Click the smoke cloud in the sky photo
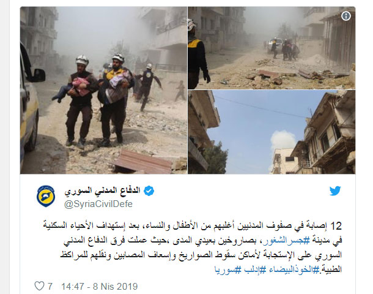Screen dimensions: 373x294 (x=283, y=140)
